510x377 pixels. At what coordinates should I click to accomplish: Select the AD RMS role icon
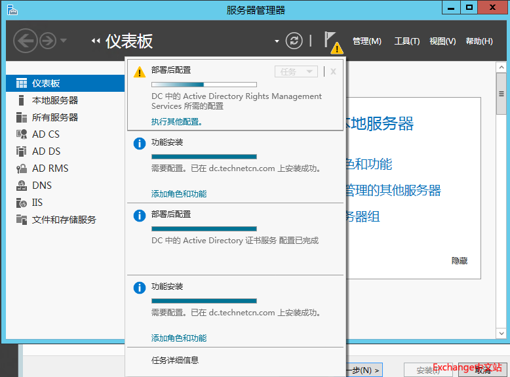[x=21, y=169]
